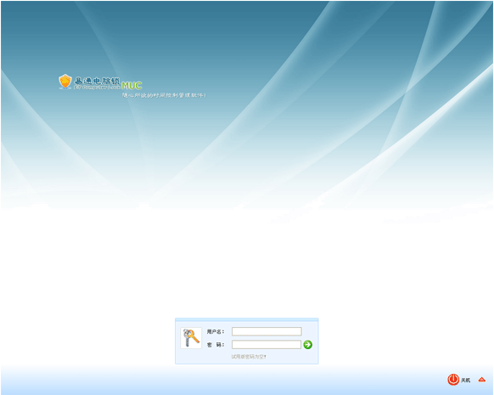Click the slogan text beneath the logo

[x=164, y=95]
